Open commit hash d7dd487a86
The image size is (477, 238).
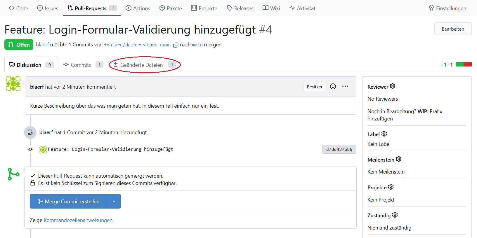(x=339, y=149)
